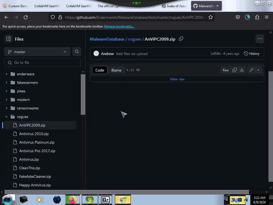Screen dimensions: 273x205
Task: Download the raw file icon
Action: (242, 70)
